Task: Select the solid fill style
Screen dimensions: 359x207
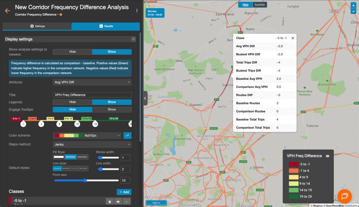Action: coord(59,157)
